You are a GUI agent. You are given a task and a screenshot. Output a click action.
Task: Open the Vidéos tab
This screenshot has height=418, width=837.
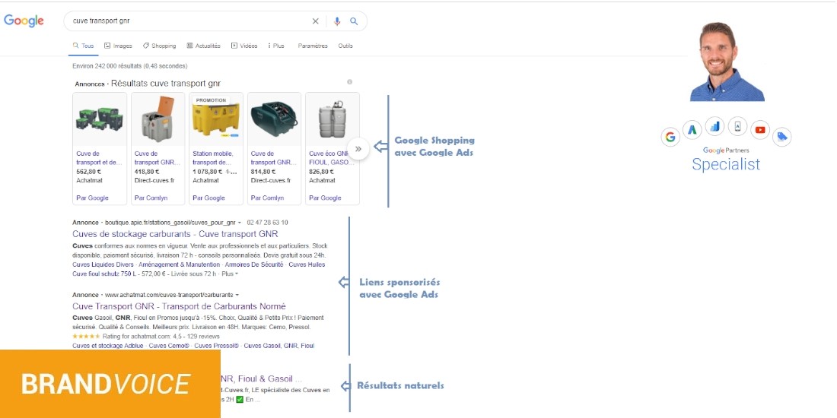tap(244, 46)
